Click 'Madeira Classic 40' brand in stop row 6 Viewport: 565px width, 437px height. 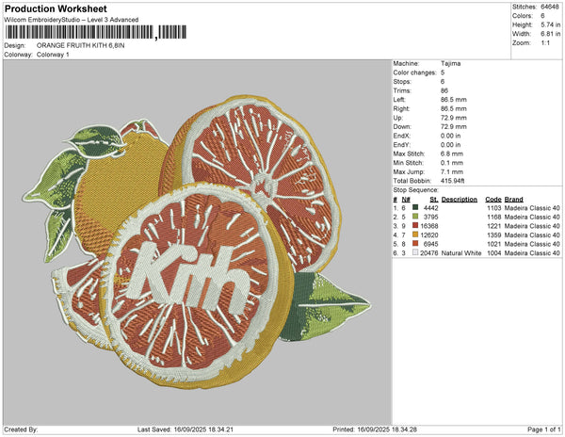pos(532,253)
